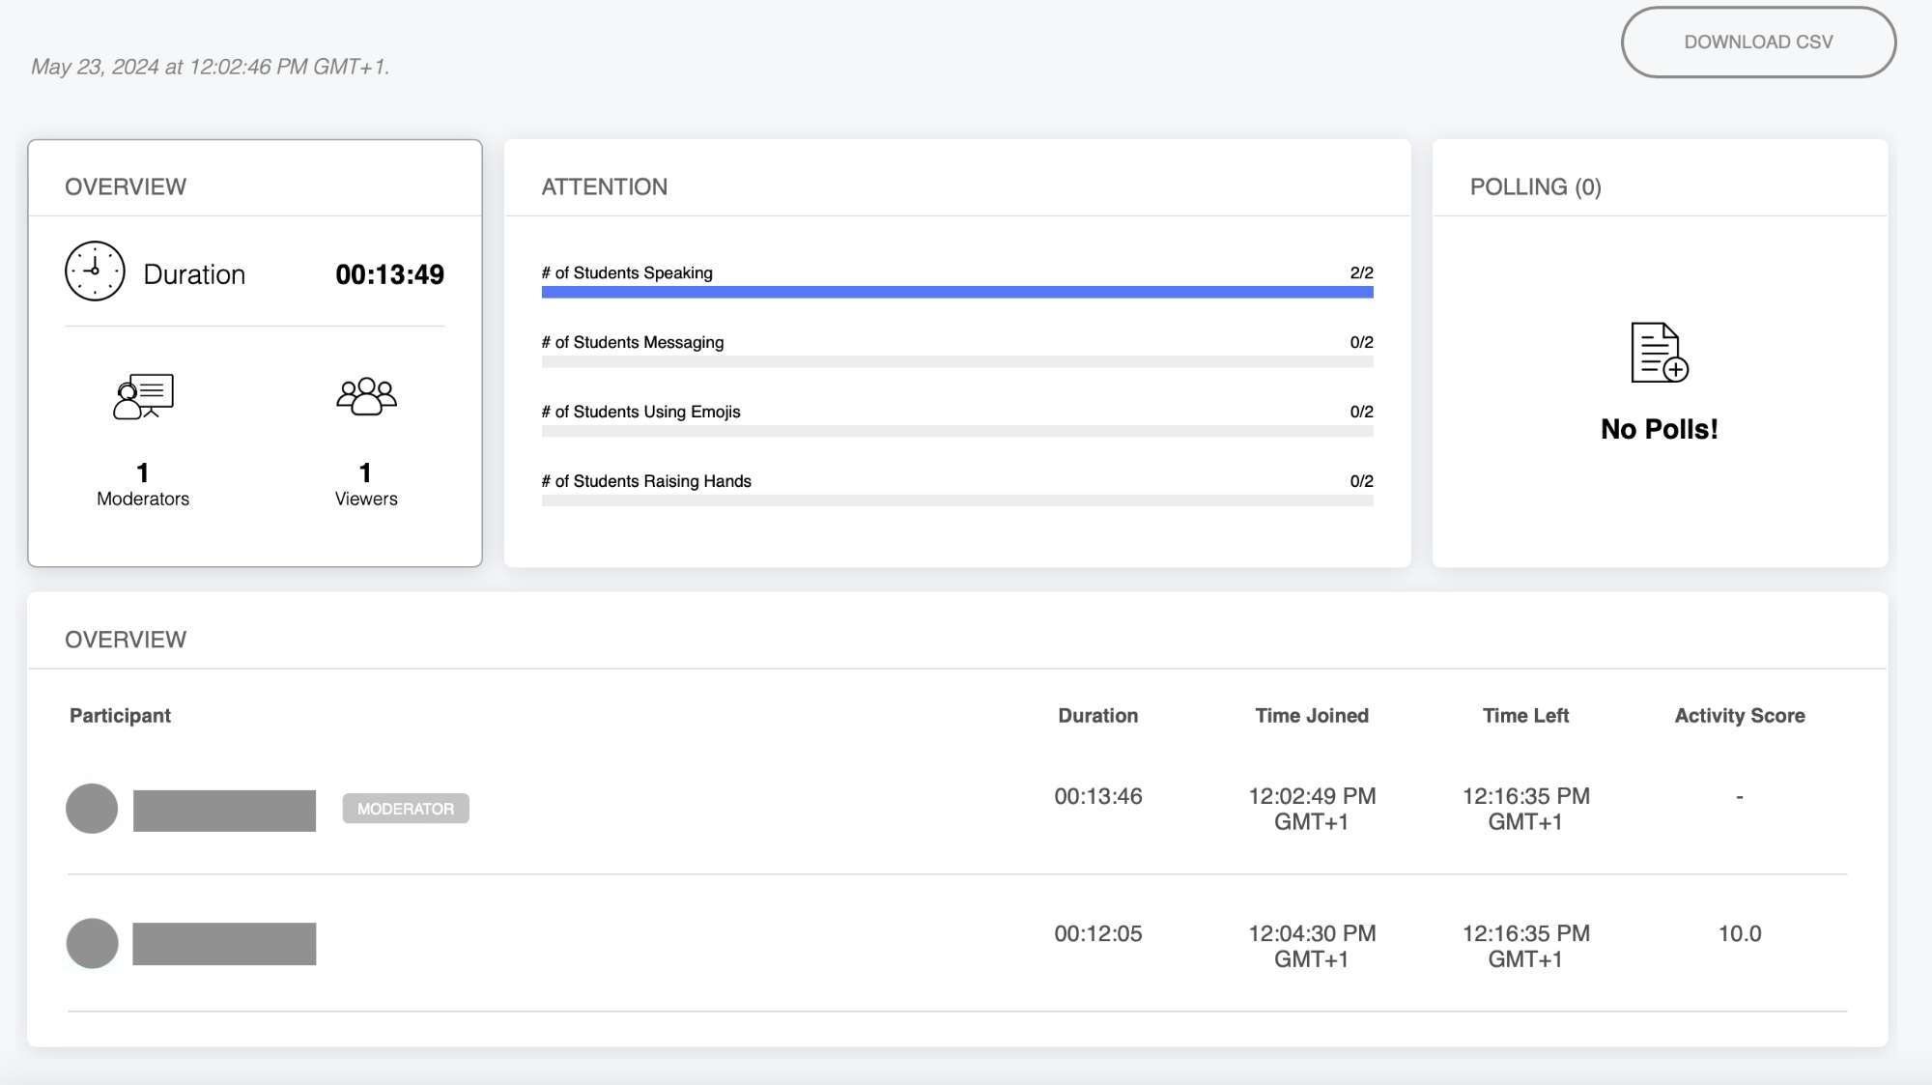Click the No Polls document icon

pyautogui.click(x=1660, y=353)
